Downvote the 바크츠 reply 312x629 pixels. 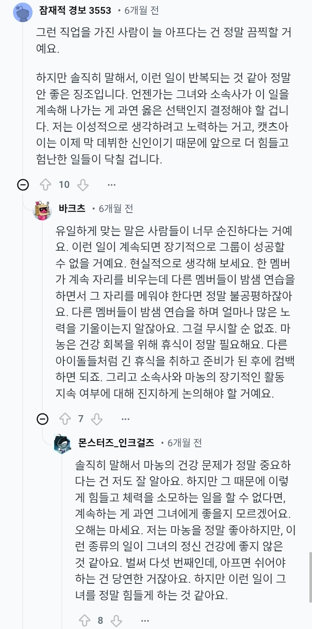point(97,419)
